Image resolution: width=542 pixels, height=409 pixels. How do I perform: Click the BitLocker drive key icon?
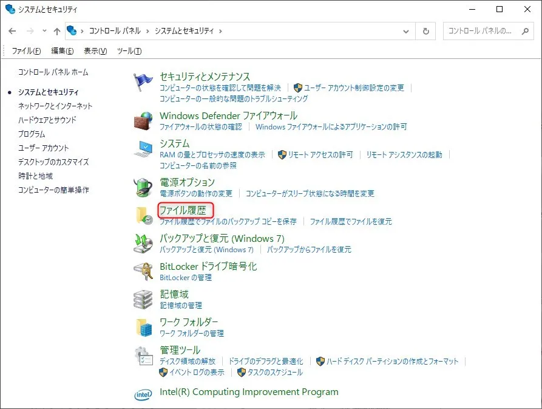pyautogui.click(x=143, y=272)
